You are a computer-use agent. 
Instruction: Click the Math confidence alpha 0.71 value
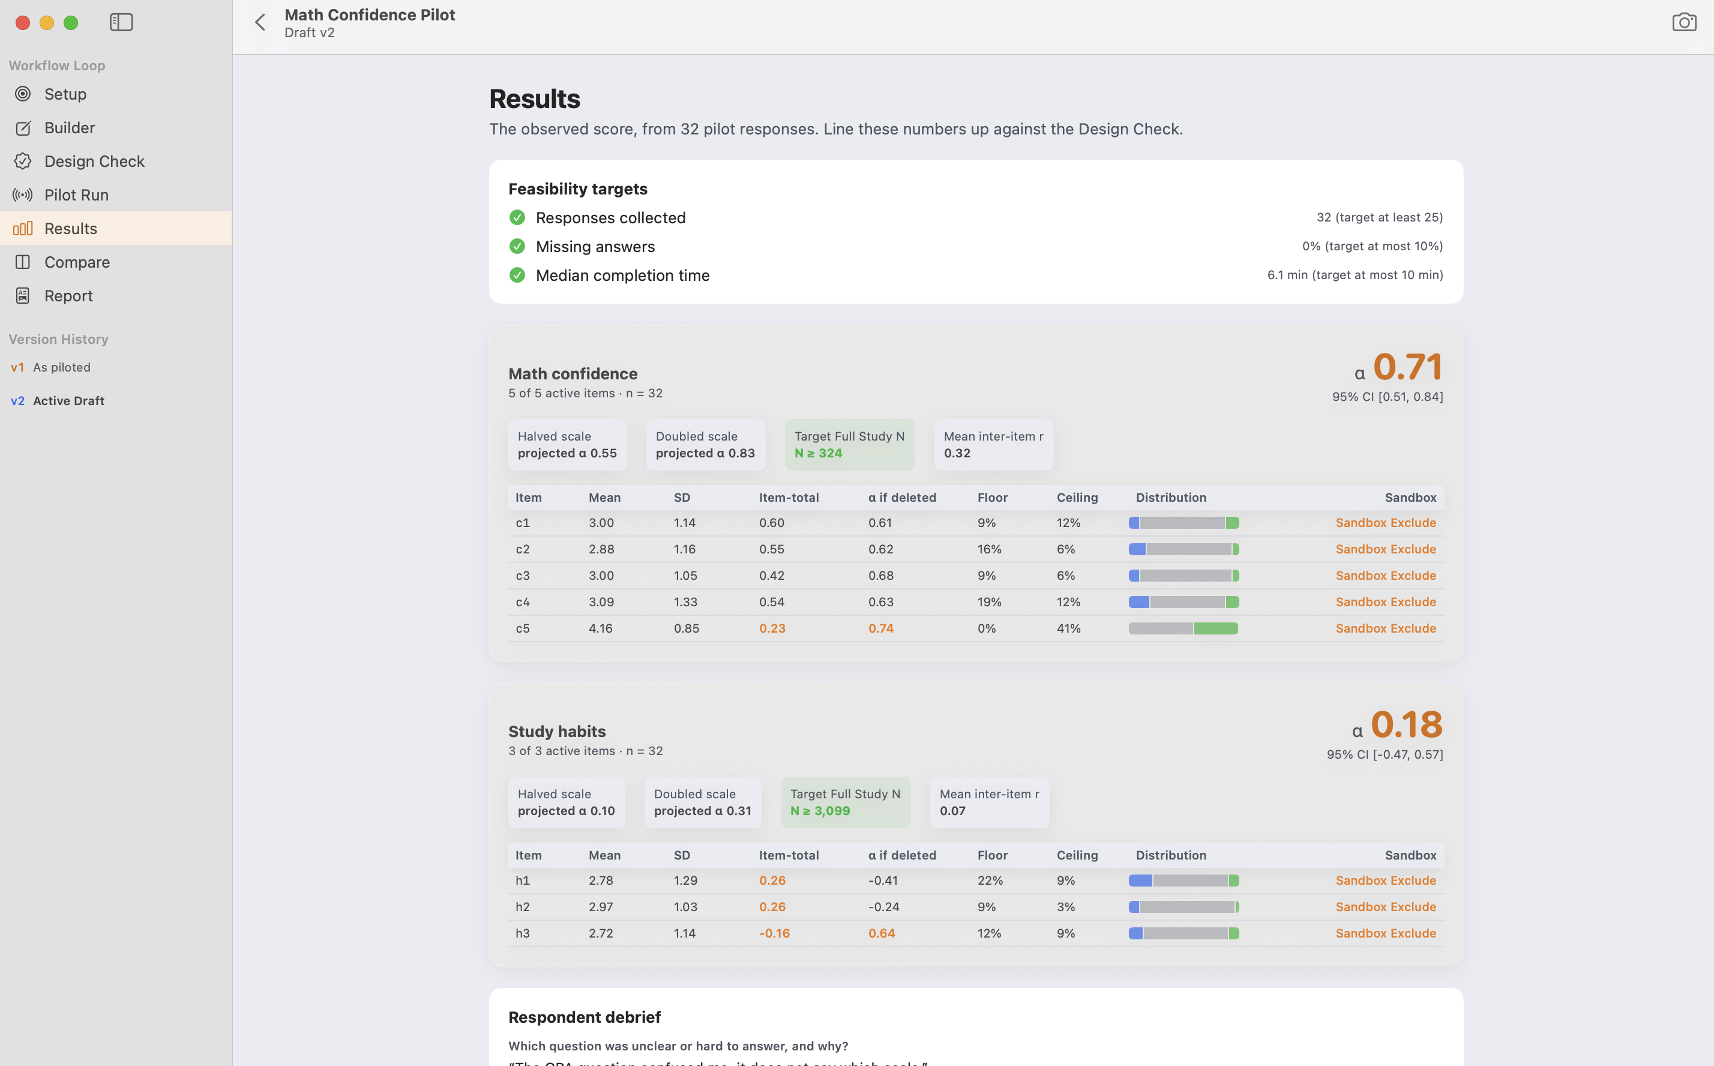pyautogui.click(x=1407, y=367)
